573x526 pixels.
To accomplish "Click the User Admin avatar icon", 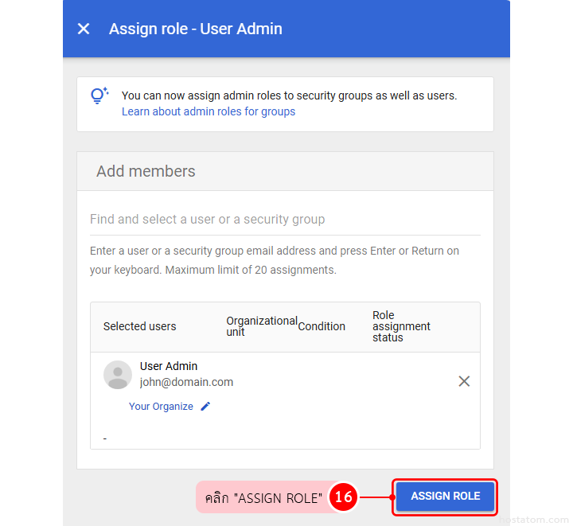I will pos(118,375).
